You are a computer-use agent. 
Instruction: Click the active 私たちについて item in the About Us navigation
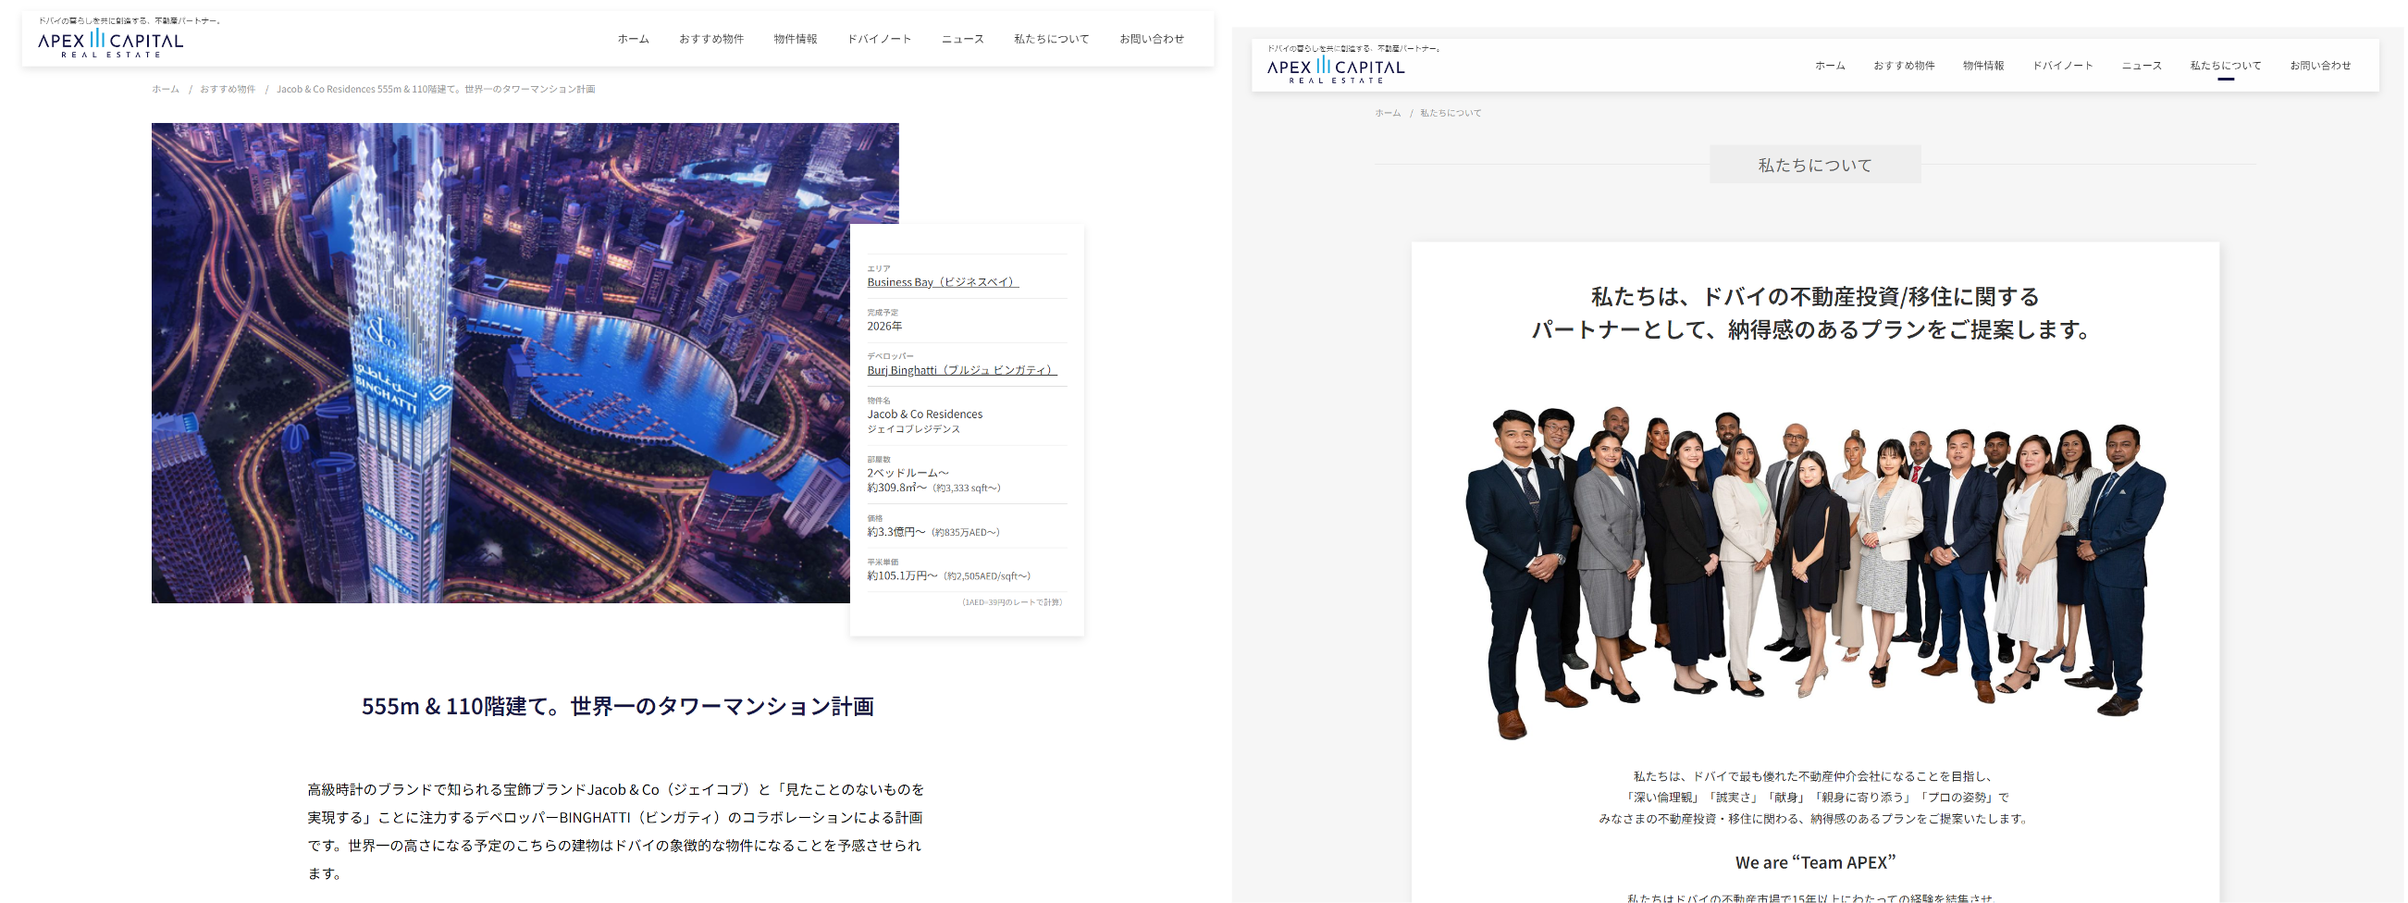tap(2226, 66)
